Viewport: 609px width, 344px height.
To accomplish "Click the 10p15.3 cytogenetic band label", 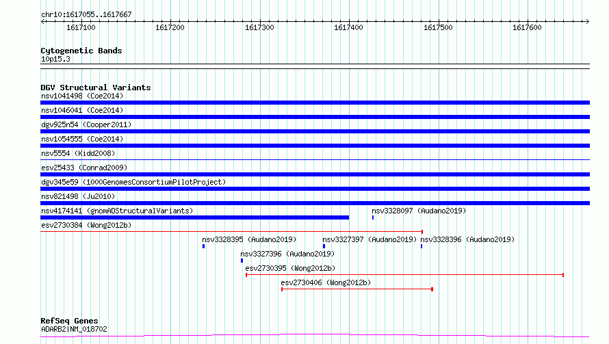I will [x=55, y=59].
